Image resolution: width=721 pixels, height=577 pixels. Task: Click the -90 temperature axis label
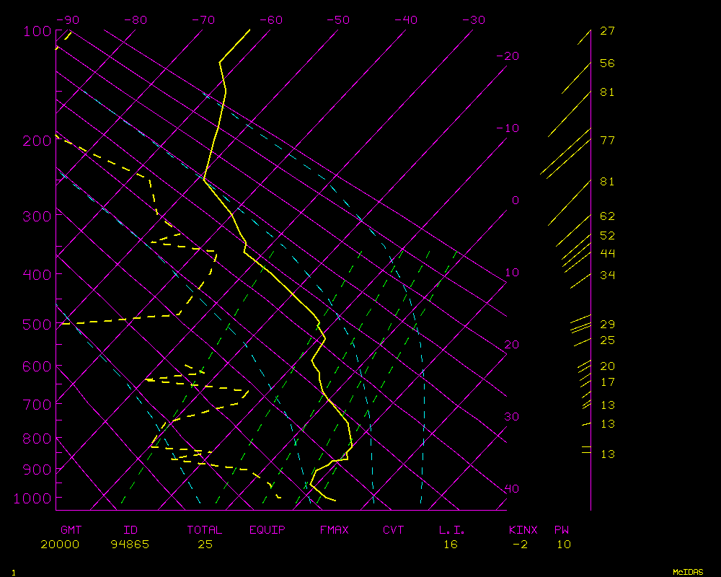(69, 20)
